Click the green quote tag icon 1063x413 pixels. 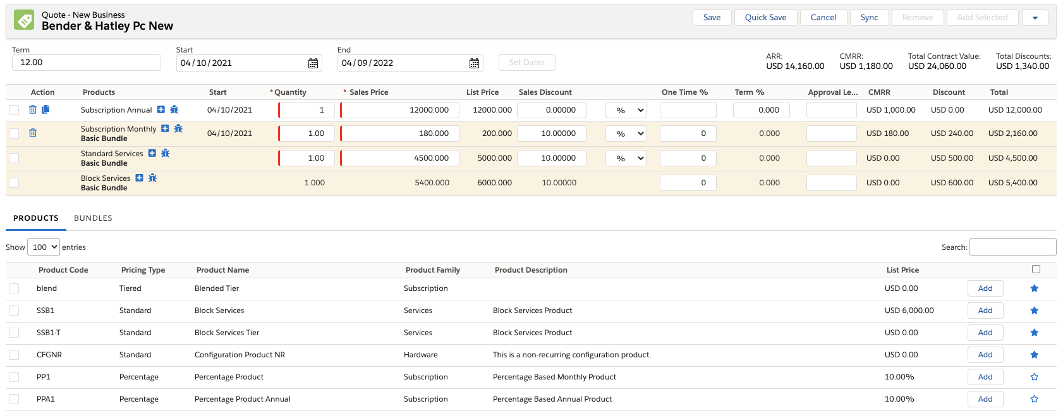point(24,20)
